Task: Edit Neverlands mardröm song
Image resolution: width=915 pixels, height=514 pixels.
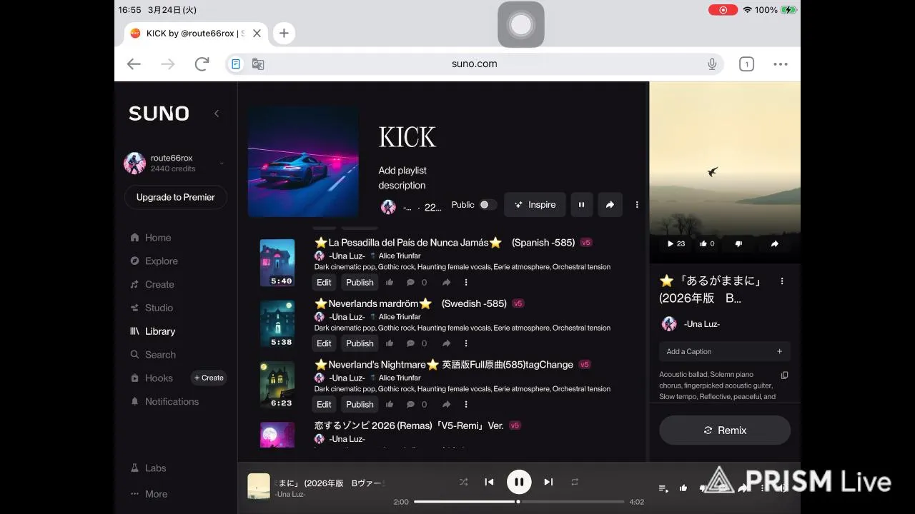Action: (x=325, y=343)
